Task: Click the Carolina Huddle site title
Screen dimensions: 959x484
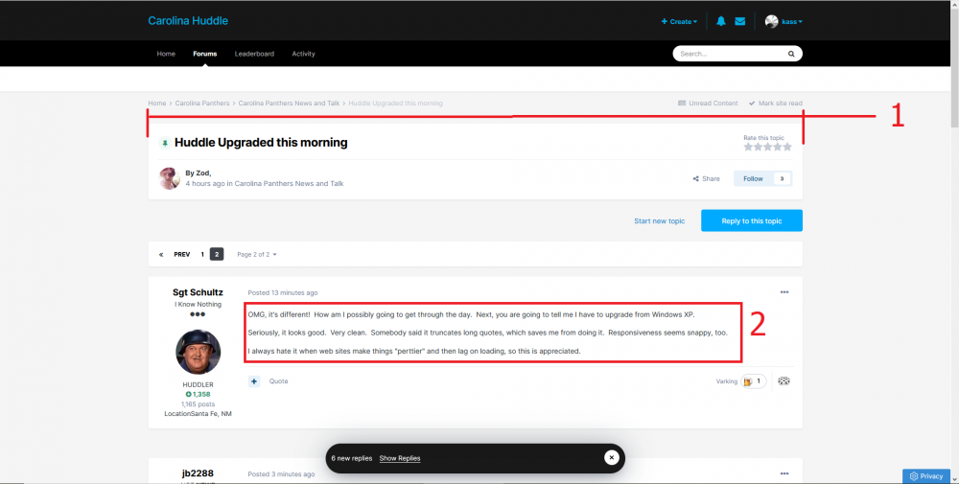Action: coord(188,21)
